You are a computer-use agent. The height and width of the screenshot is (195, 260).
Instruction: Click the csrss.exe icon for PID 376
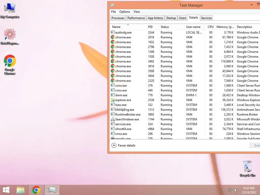point(112,85)
